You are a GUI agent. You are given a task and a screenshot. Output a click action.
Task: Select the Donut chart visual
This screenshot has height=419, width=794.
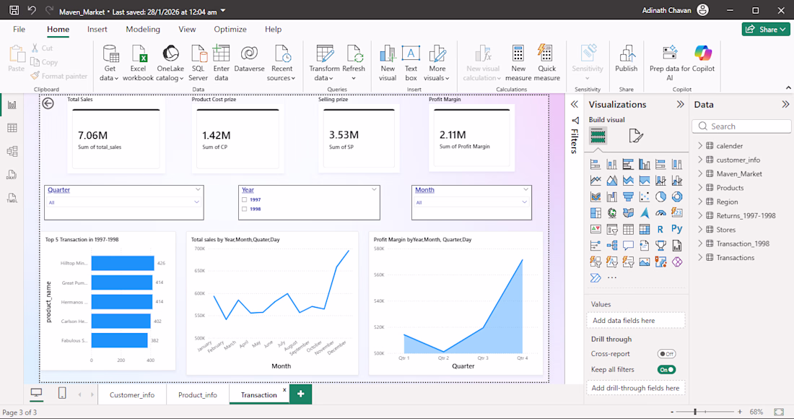point(676,196)
